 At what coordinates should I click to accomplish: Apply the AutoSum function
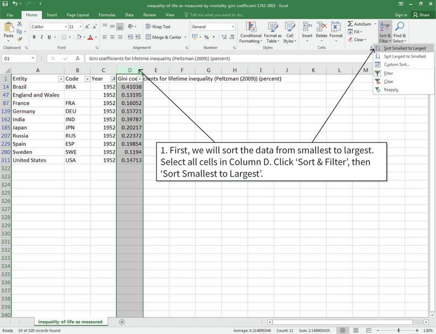click(x=358, y=24)
